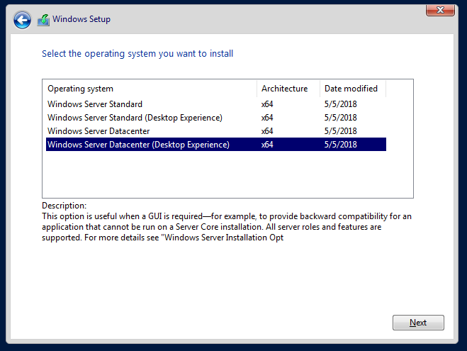This screenshot has width=467, height=351.
Task: Click the 'Select the operating system' heading
Action: tap(137, 54)
